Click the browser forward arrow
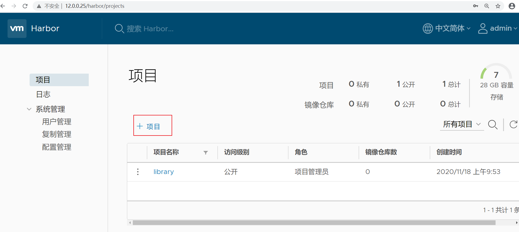The width and height of the screenshot is (519, 232). tap(14, 6)
